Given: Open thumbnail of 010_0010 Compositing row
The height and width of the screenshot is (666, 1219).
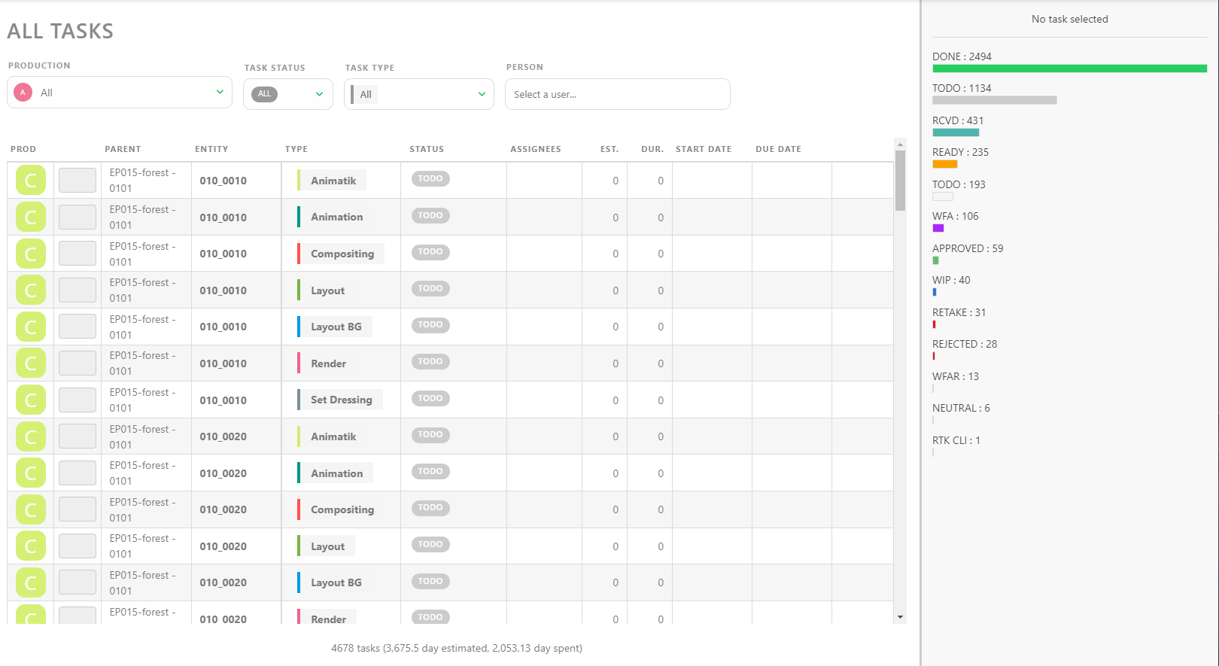Looking at the screenshot, I should (78, 254).
